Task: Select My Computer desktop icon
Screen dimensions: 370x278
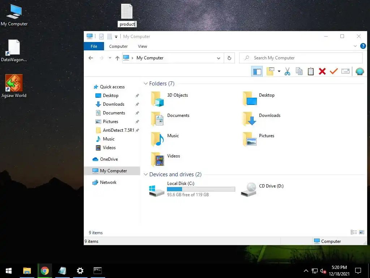Action: (14, 15)
